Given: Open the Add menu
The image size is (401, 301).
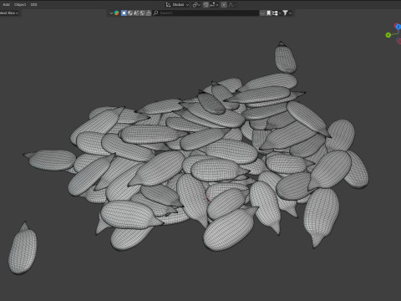Looking at the screenshot, I should tap(6, 4).
